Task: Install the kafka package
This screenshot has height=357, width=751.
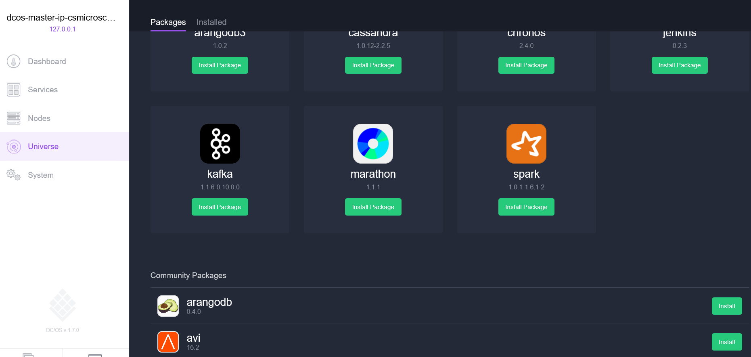Action: pos(220,207)
